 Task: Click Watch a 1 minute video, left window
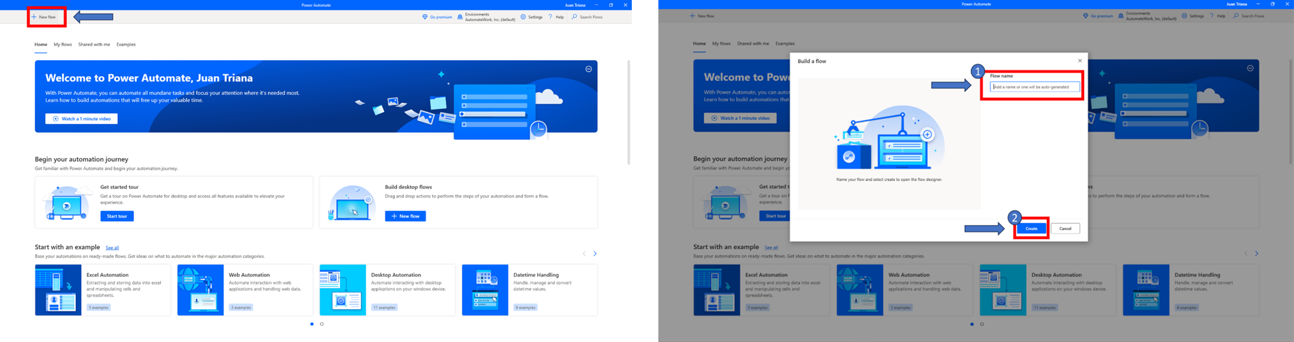coord(81,119)
